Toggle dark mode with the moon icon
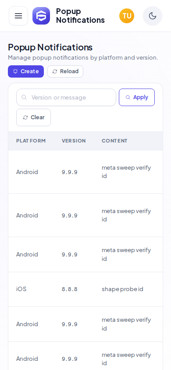Image resolution: width=171 pixels, height=370 pixels. pyautogui.click(x=153, y=16)
